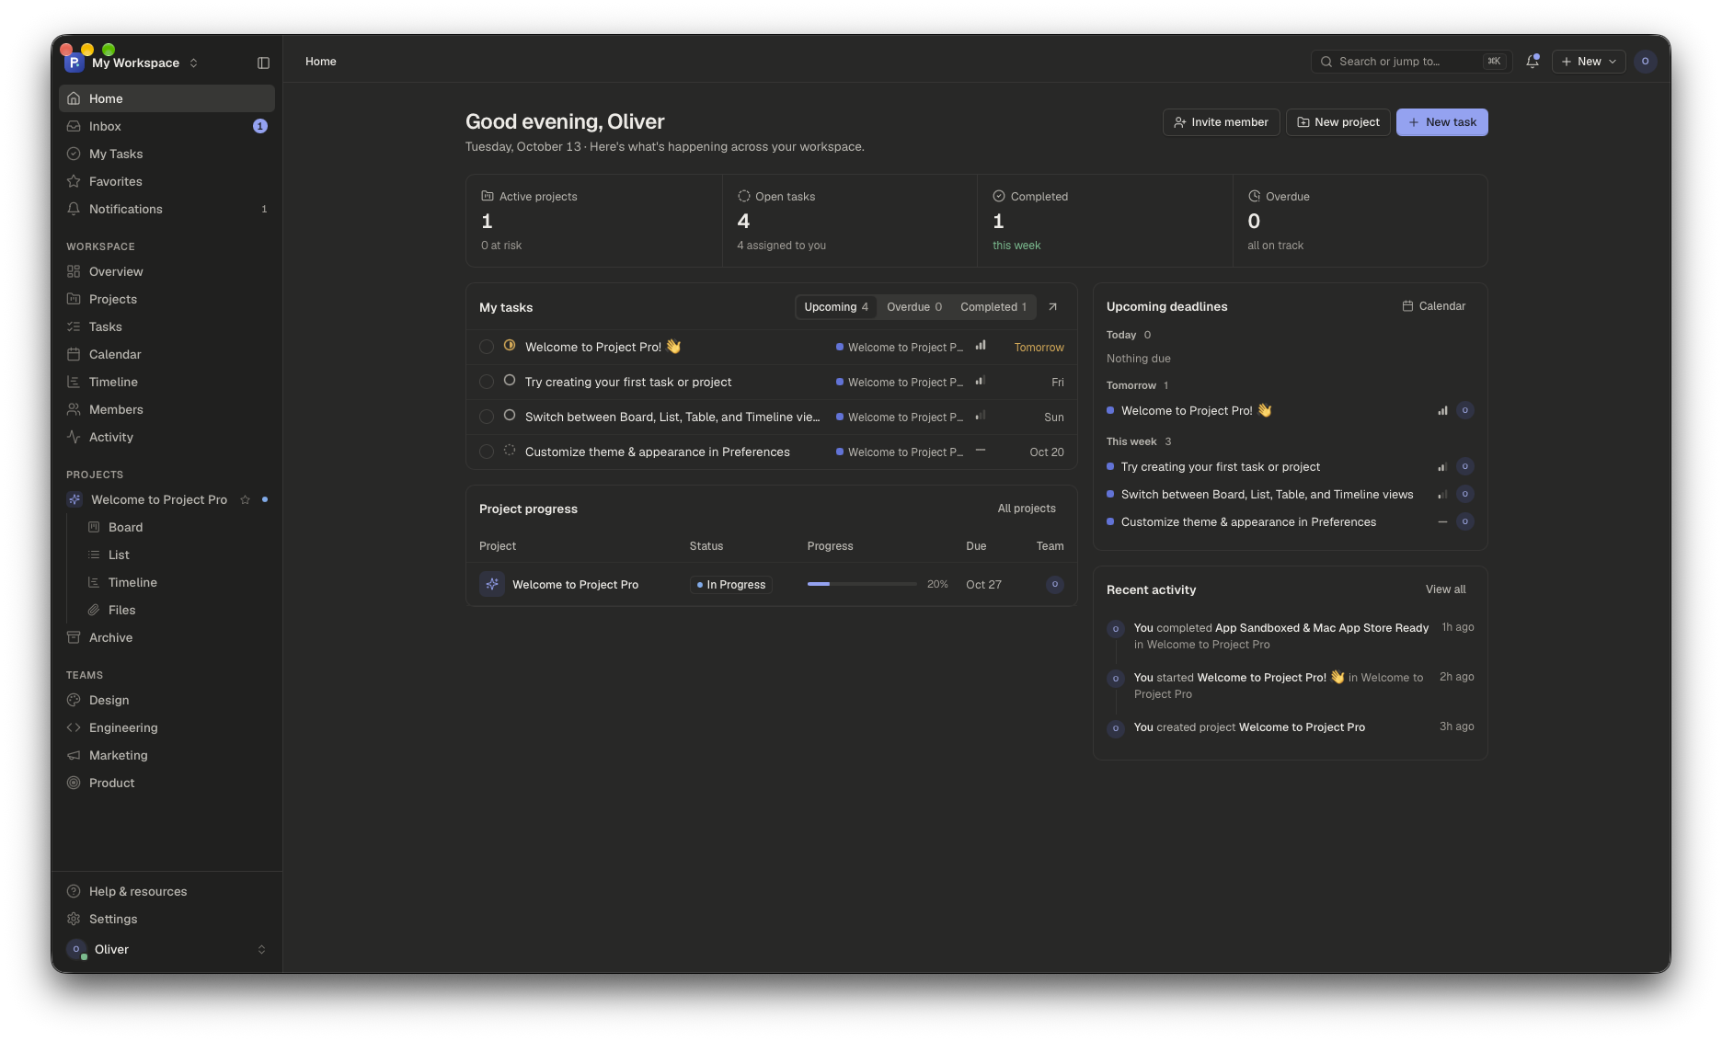Open the Engineering team
Image resolution: width=1722 pixels, height=1041 pixels.
pyautogui.click(x=166, y=727)
